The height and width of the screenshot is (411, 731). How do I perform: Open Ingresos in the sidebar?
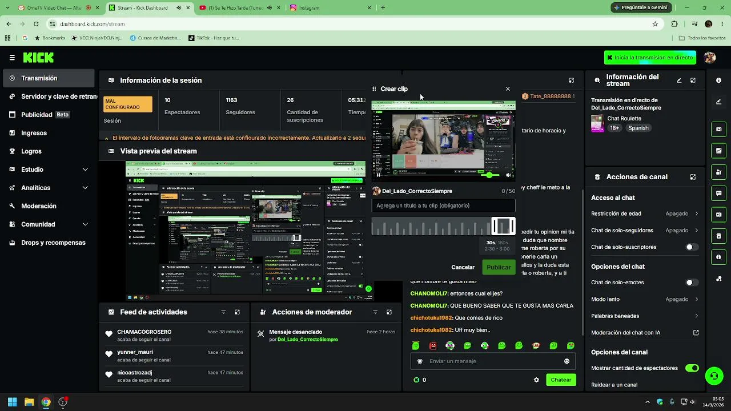click(49, 133)
